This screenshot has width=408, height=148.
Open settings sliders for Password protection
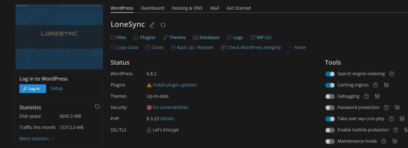397,107
